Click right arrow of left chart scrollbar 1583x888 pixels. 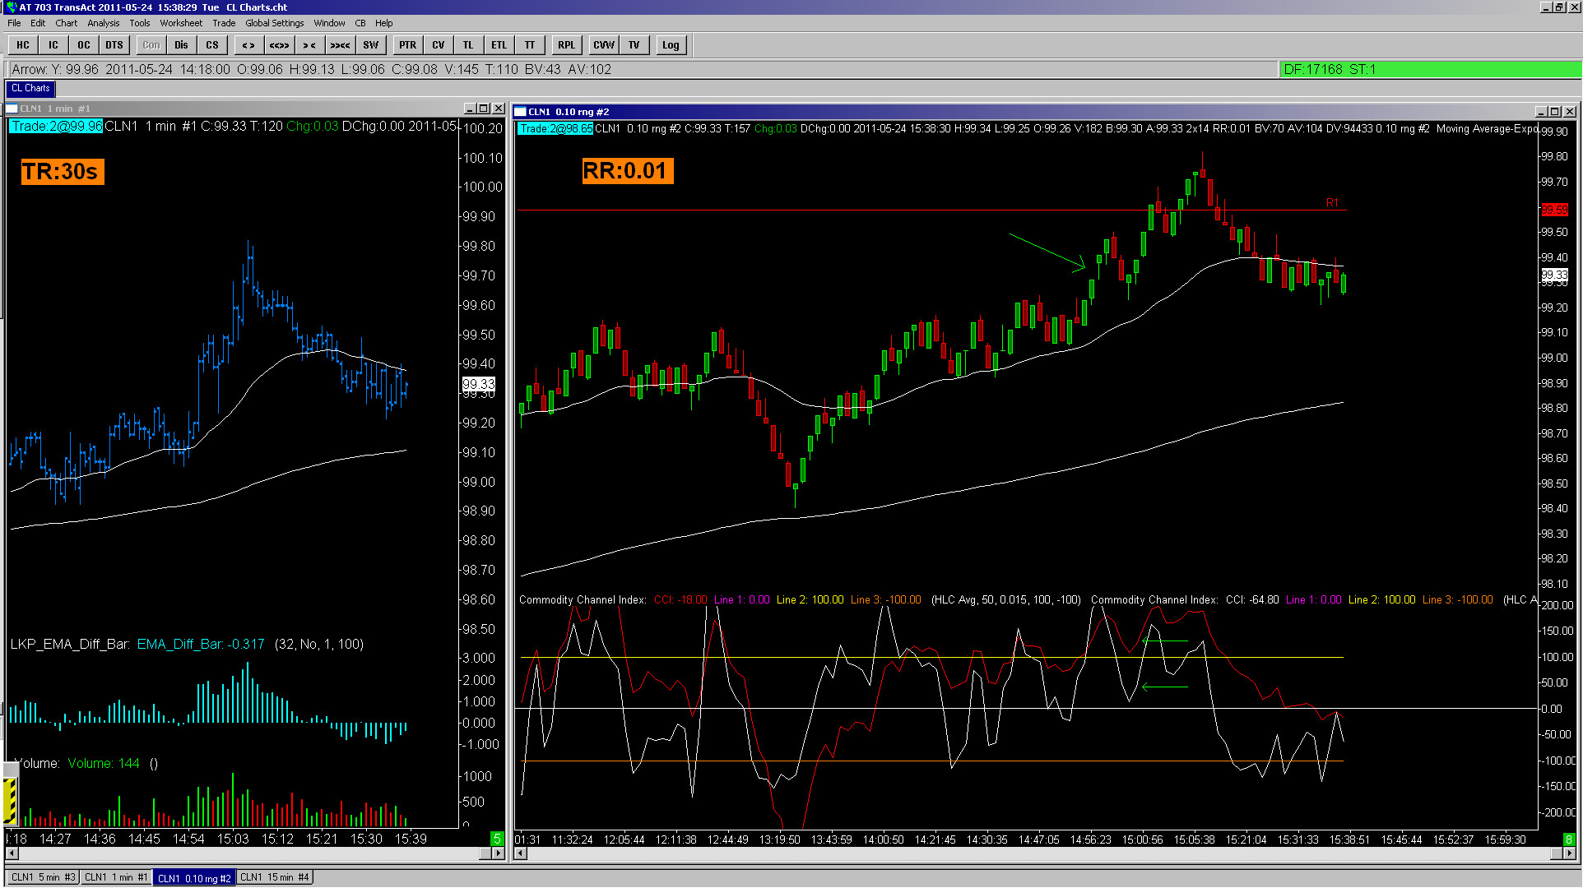(498, 853)
